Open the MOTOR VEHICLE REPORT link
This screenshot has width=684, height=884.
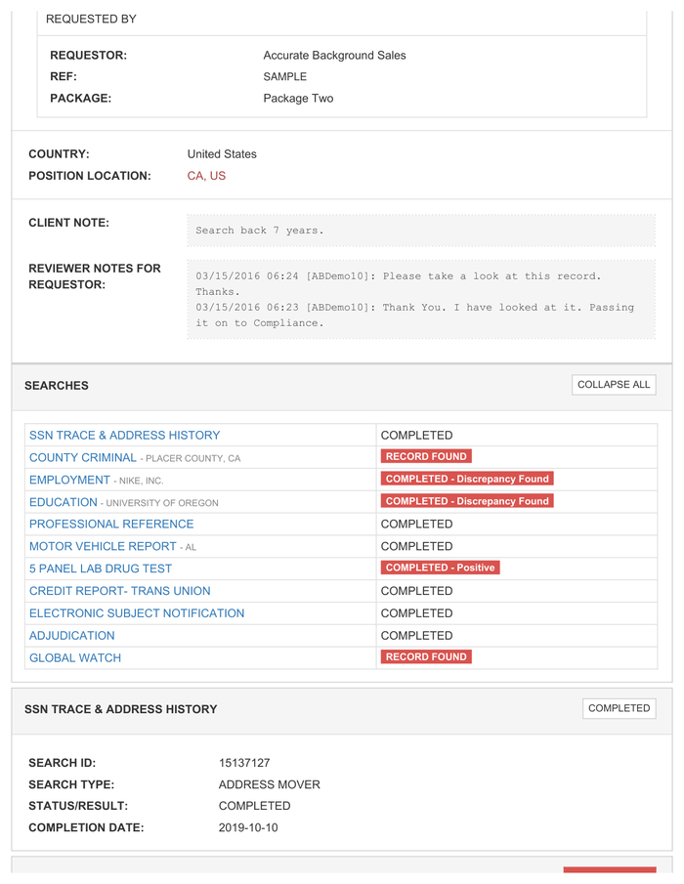[x=103, y=546]
